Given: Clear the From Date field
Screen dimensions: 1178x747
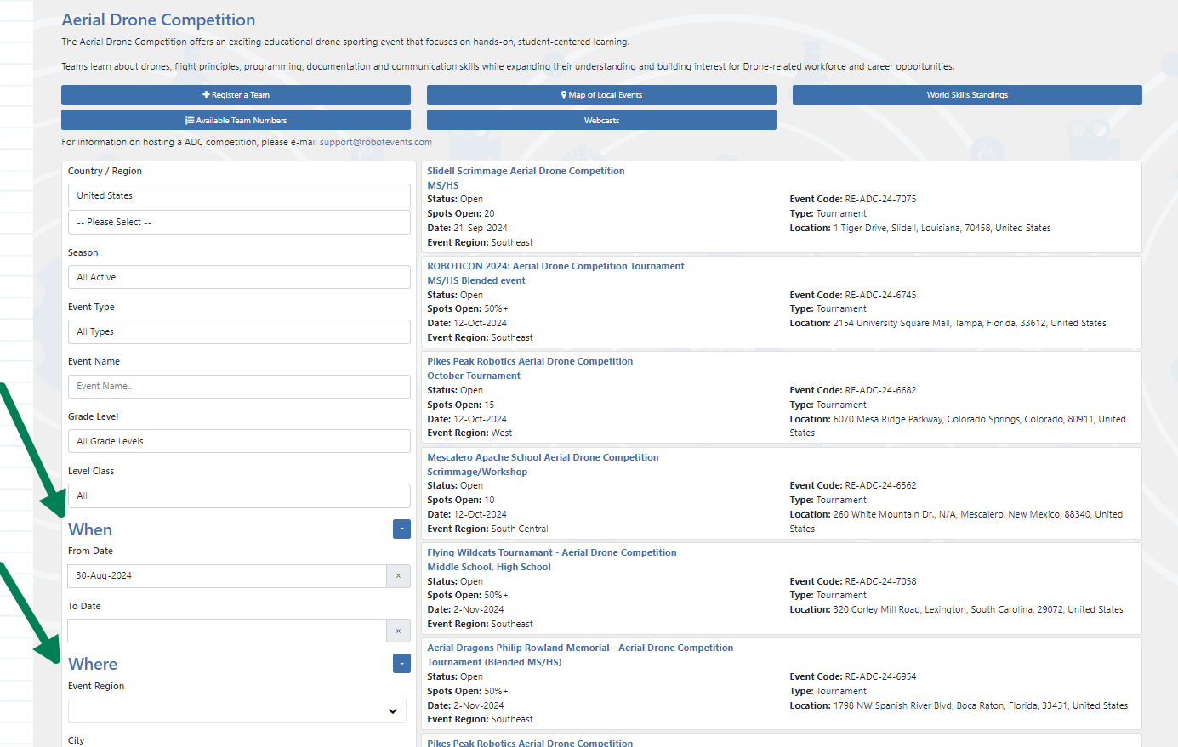Looking at the screenshot, I should coord(398,576).
